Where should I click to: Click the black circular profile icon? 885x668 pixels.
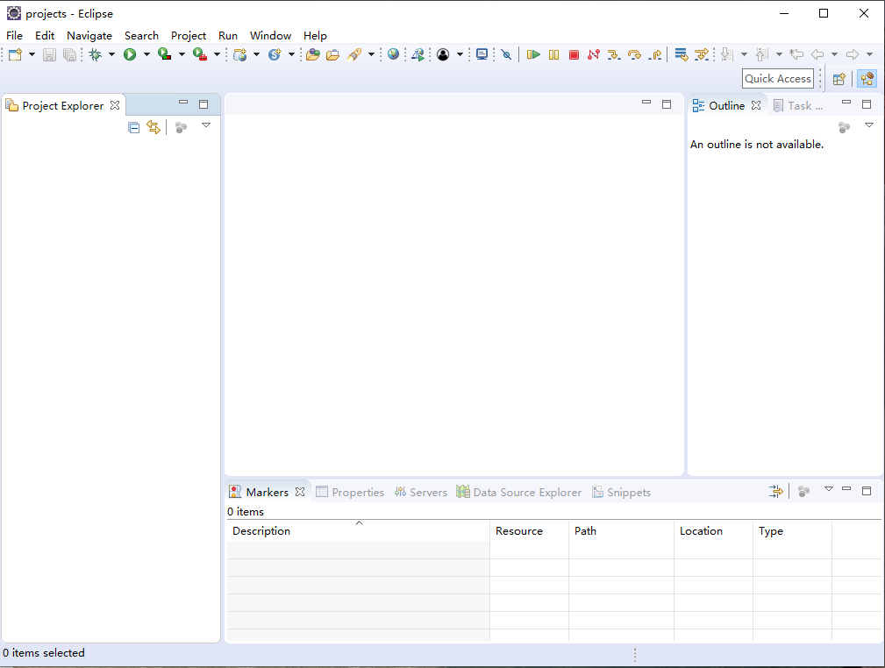coord(443,54)
